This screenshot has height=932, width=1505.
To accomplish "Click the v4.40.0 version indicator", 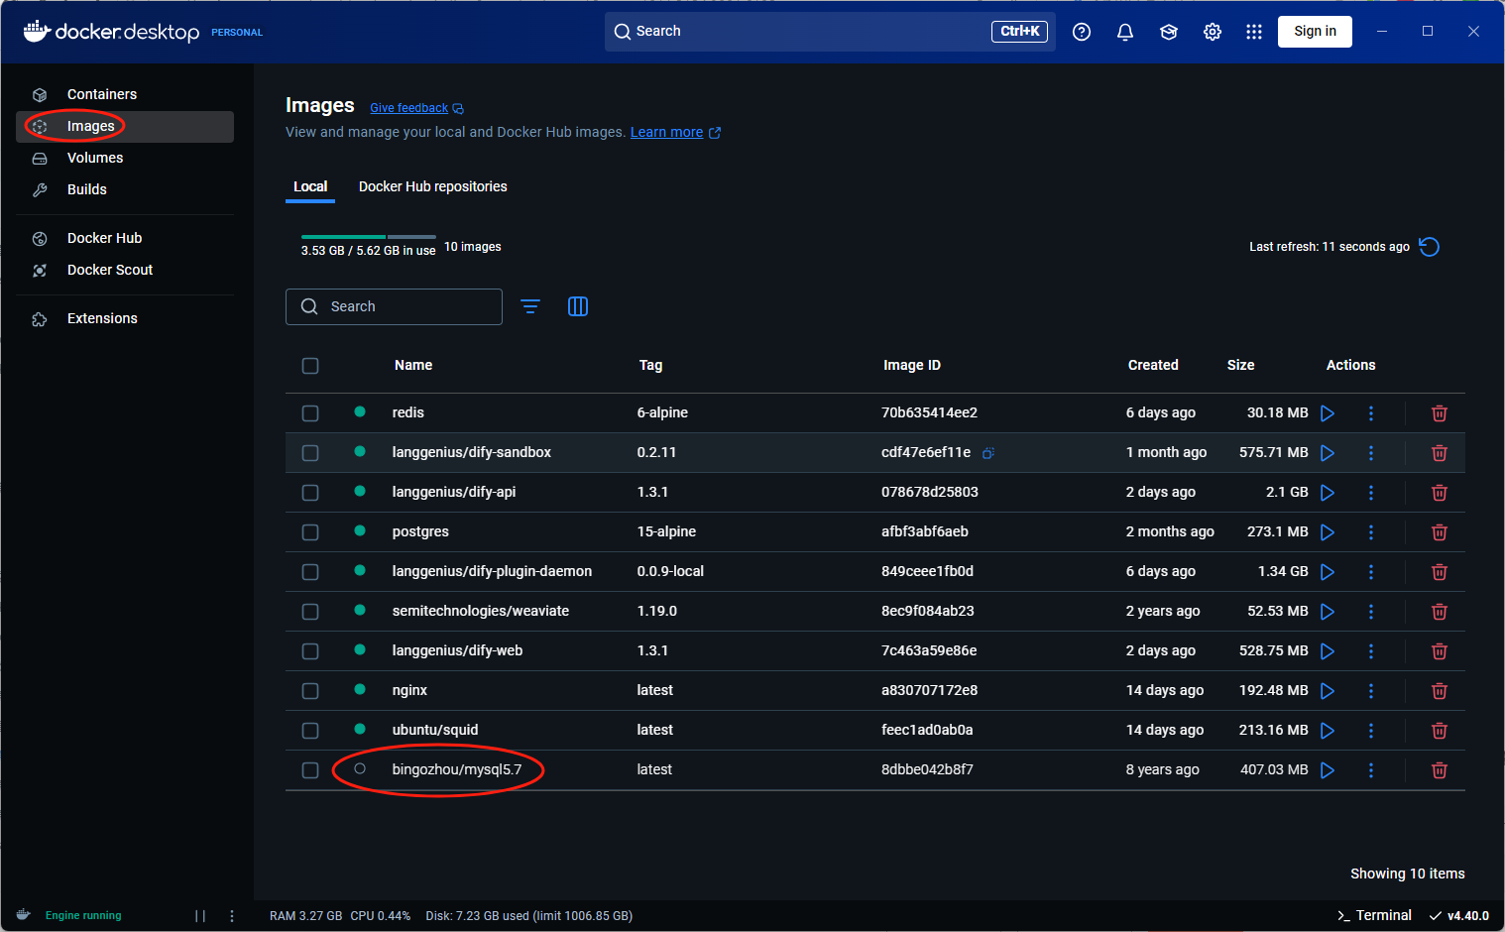I will point(1459,915).
